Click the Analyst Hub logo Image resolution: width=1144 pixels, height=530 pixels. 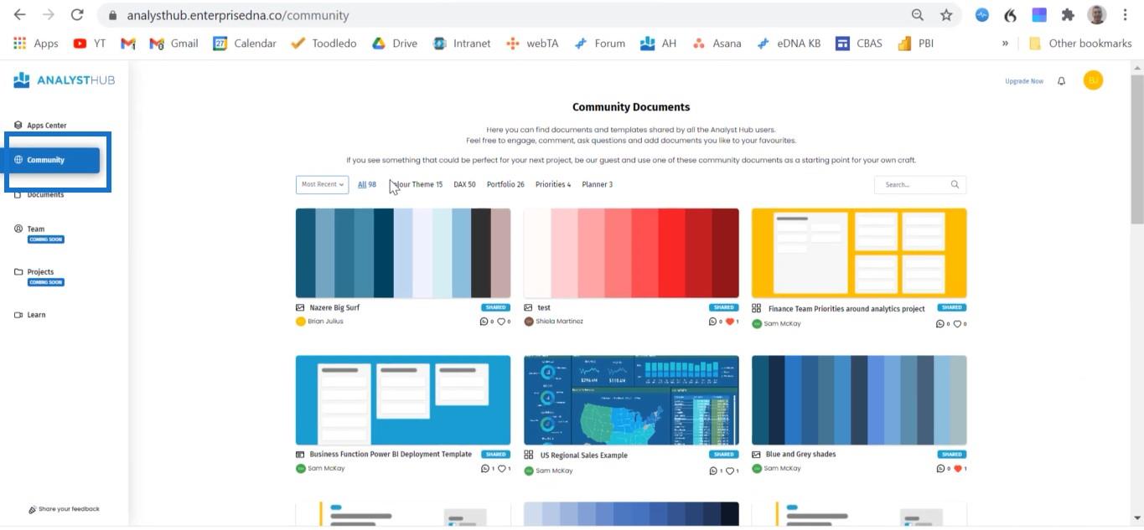coord(64,80)
